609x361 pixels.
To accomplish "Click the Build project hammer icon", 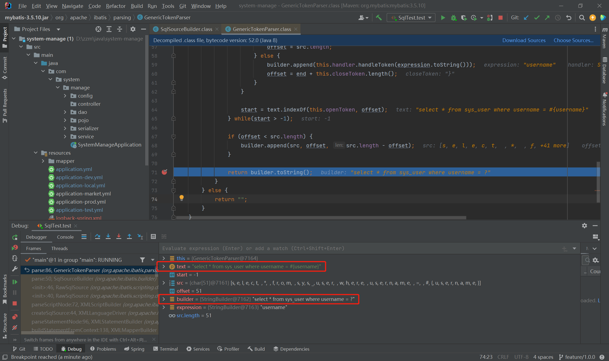I will coord(379,18).
